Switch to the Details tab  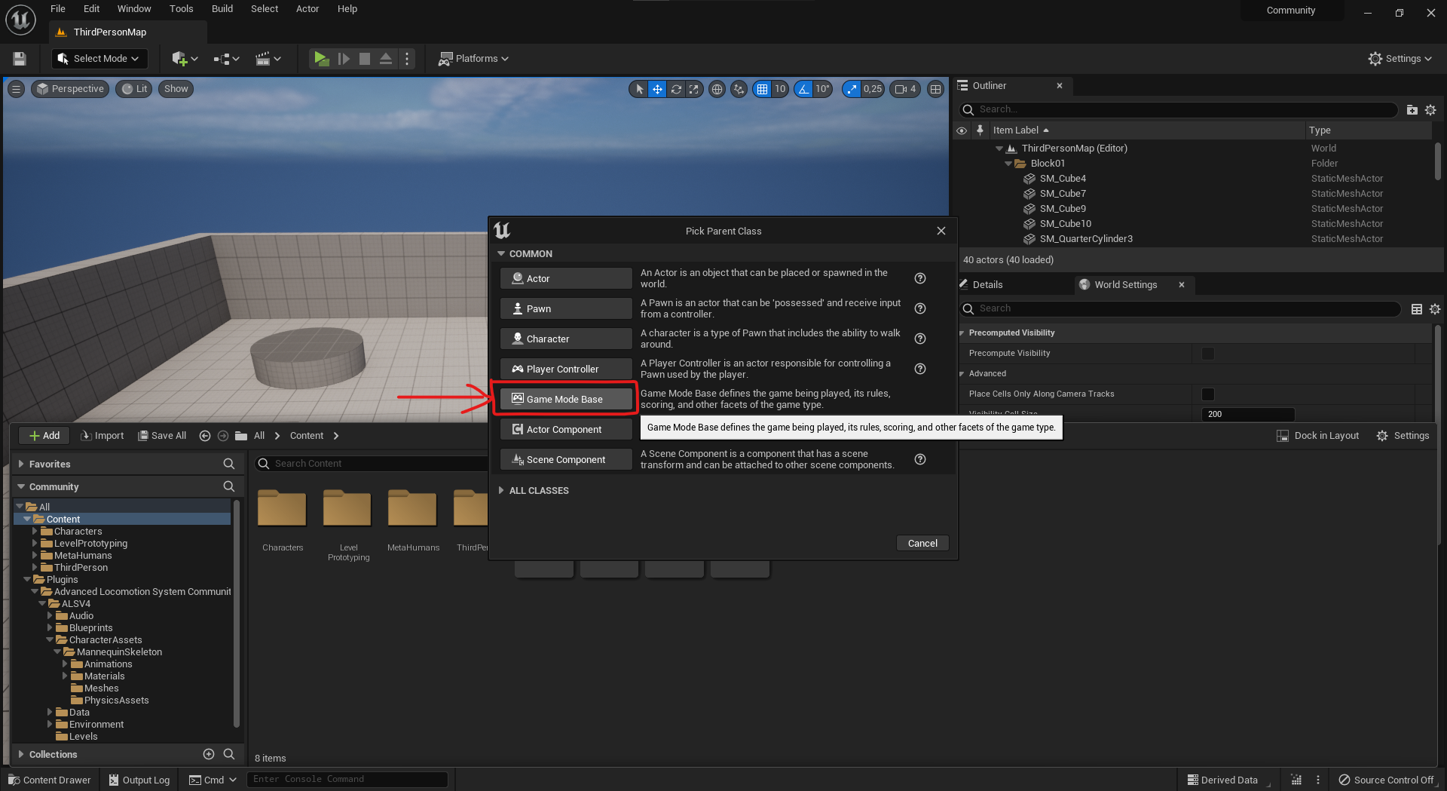point(988,285)
